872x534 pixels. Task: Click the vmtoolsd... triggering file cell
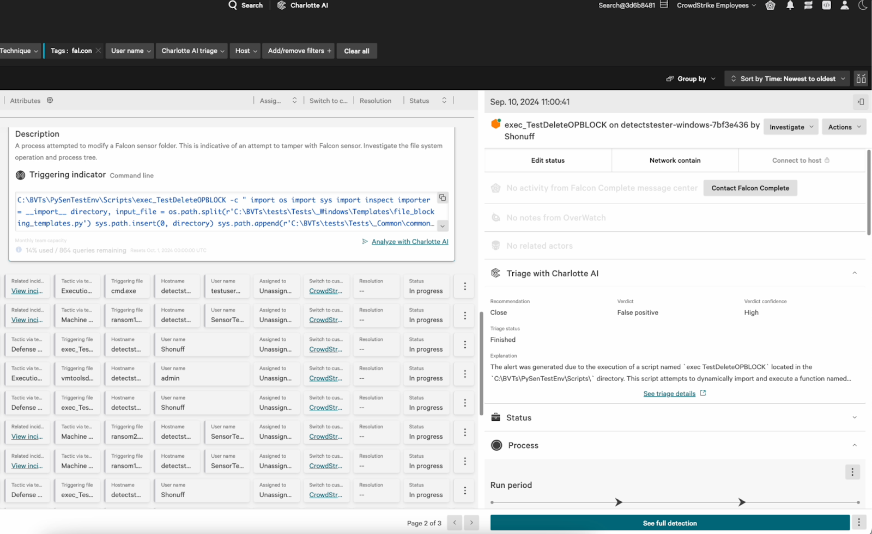pyautogui.click(x=77, y=374)
